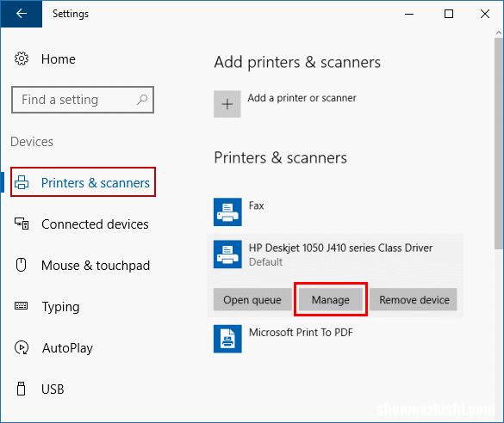
Task: Select the HP Deskjet 1050 printer icon
Action: click(x=227, y=254)
